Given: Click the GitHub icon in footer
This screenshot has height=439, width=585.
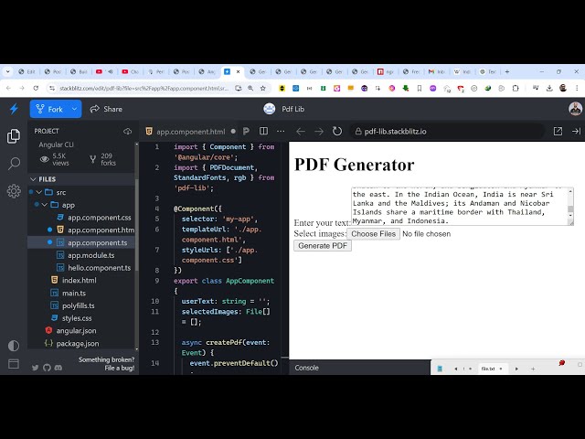Looking at the screenshot, I should pos(36,368).
